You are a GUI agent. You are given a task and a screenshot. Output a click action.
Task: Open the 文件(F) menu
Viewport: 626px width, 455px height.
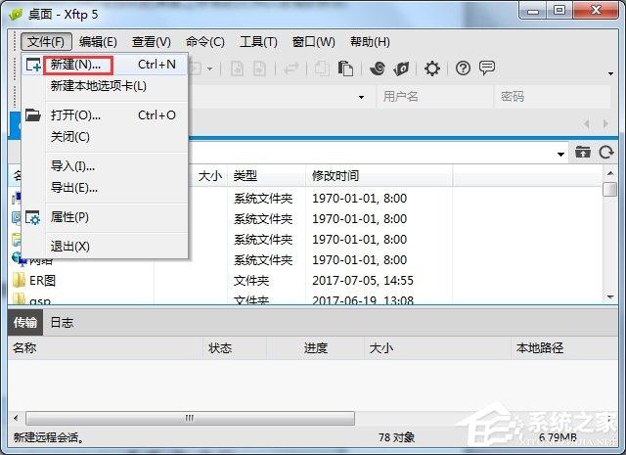pos(46,41)
